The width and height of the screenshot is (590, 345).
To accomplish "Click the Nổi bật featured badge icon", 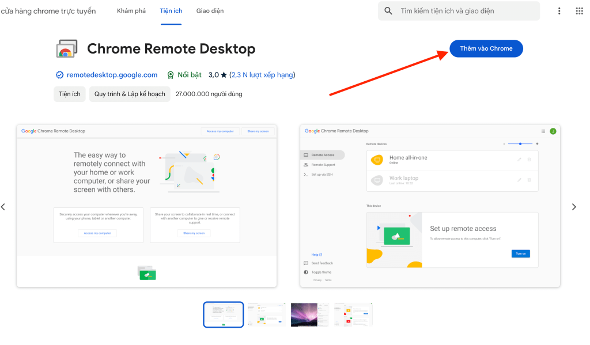I will [171, 75].
